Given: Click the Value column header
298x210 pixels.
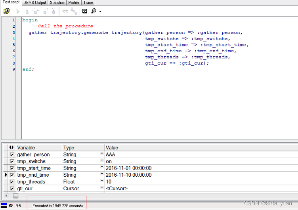Looking at the screenshot, I should 201,148.
